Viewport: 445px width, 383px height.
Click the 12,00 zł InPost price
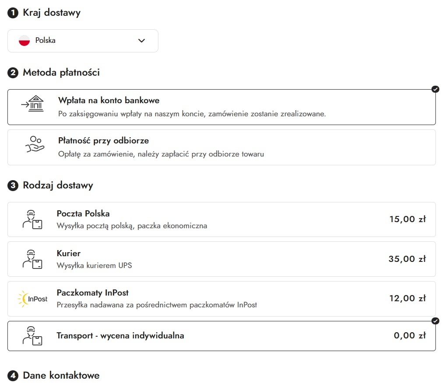click(407, 299)
